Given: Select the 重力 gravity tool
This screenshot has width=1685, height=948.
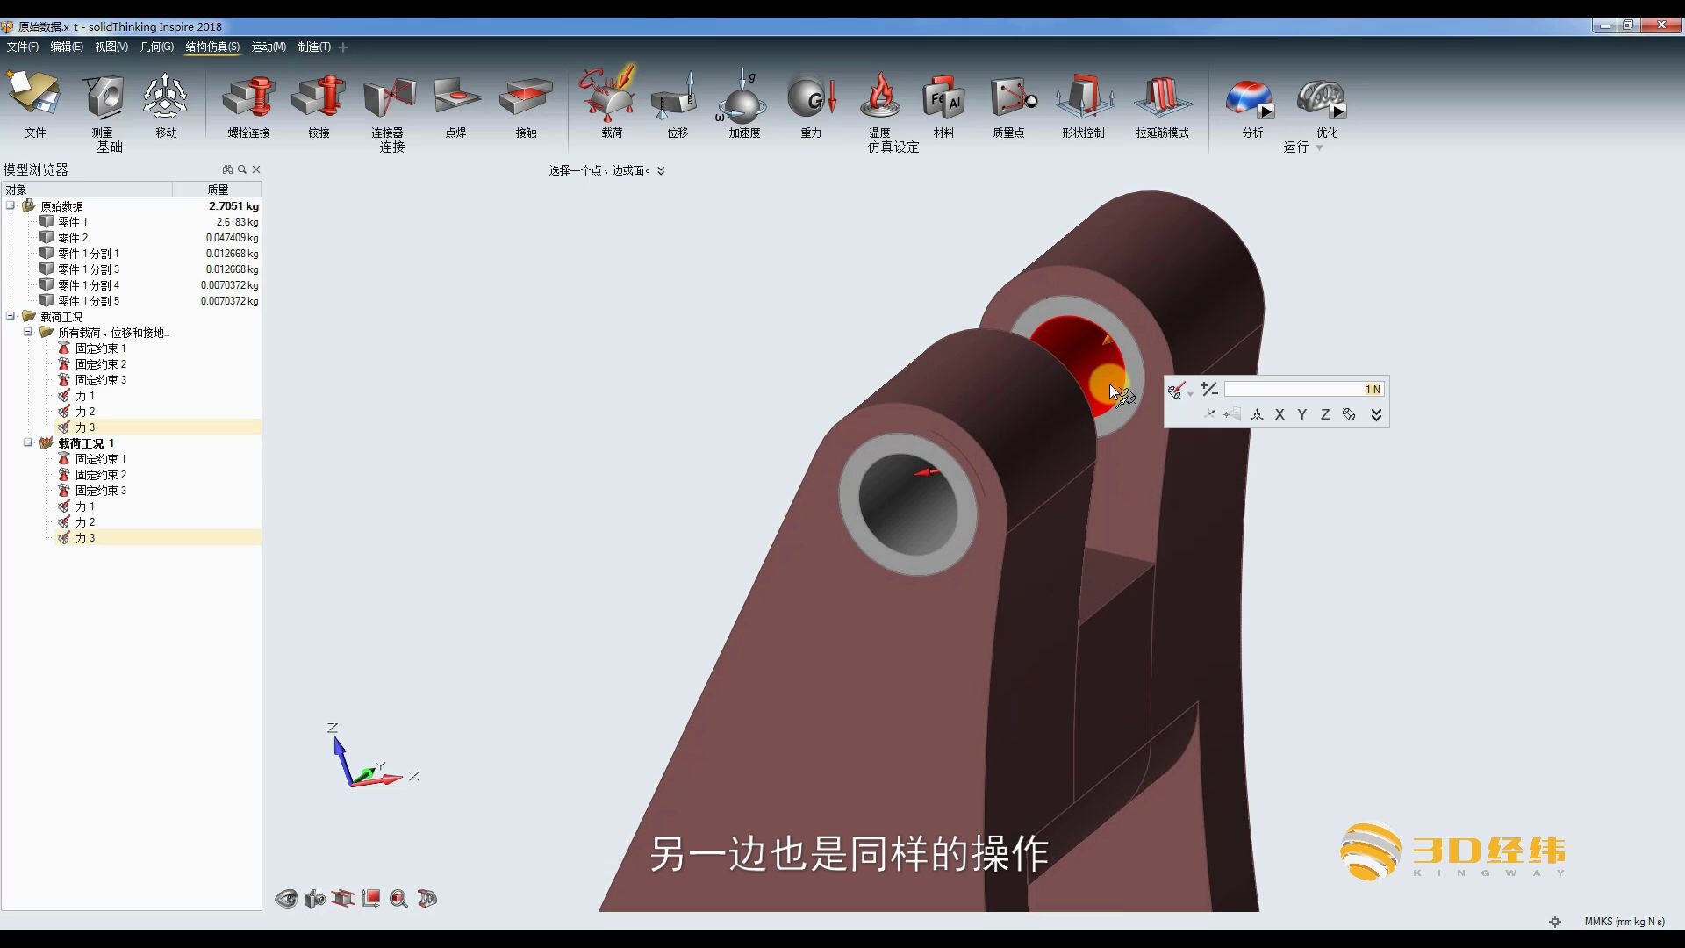Looking at the screenshot, I should [x=812, y=97].
